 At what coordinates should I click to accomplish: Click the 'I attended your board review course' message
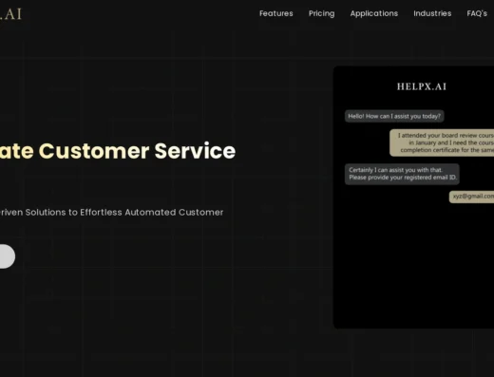[x=442, y=142]
